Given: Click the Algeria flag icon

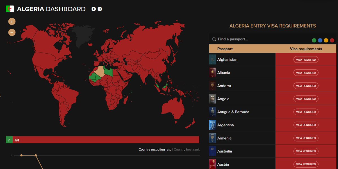Looking at the screenshot, I should (x=10, y=9).
